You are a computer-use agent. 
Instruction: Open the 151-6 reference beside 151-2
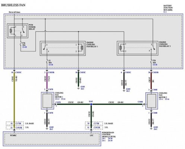tap(63, 99)
